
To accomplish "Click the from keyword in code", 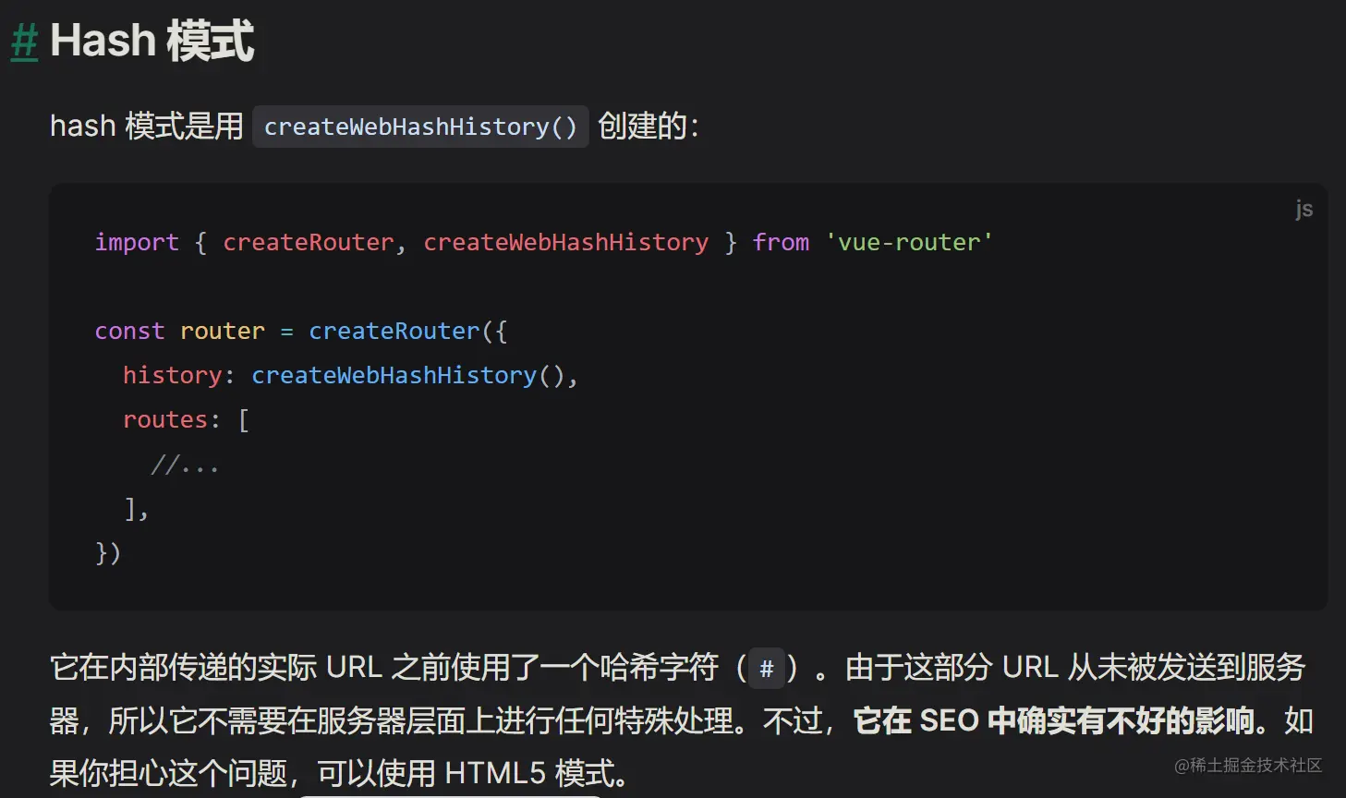I will click(781, 242).
